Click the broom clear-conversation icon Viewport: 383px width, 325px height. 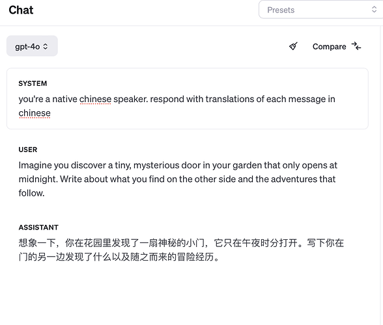[x=293, y=46]
